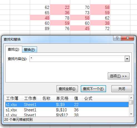Click the dialog resize grip corner
Image resolution: width=137 pixels, height=128 pixels.
click(x=133, y=121)
